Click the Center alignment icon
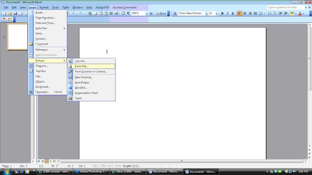Viewport: 312px width, 175px height. coord(245,13)
